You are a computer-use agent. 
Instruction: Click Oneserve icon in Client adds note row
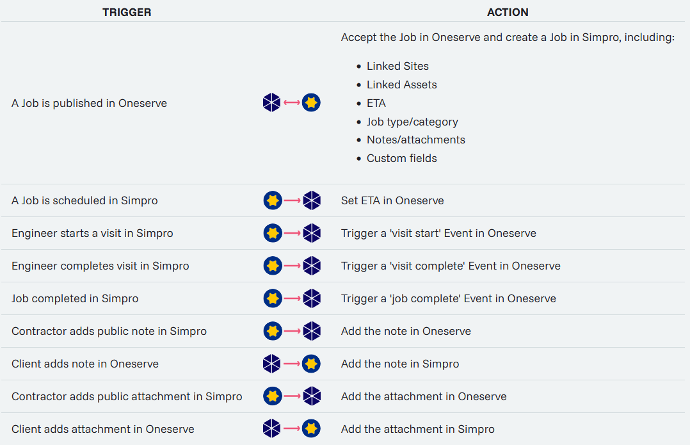tap(272, 364)
